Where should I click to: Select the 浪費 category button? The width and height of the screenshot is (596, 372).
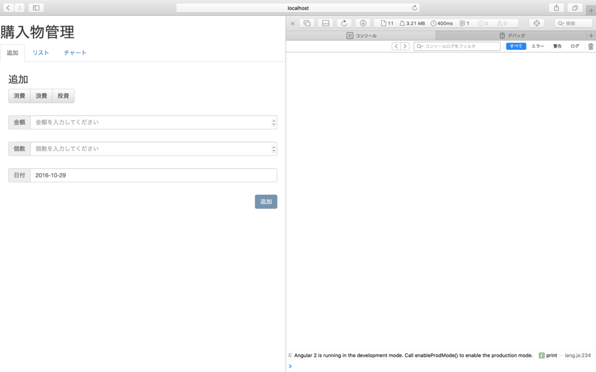coord(41,96)
